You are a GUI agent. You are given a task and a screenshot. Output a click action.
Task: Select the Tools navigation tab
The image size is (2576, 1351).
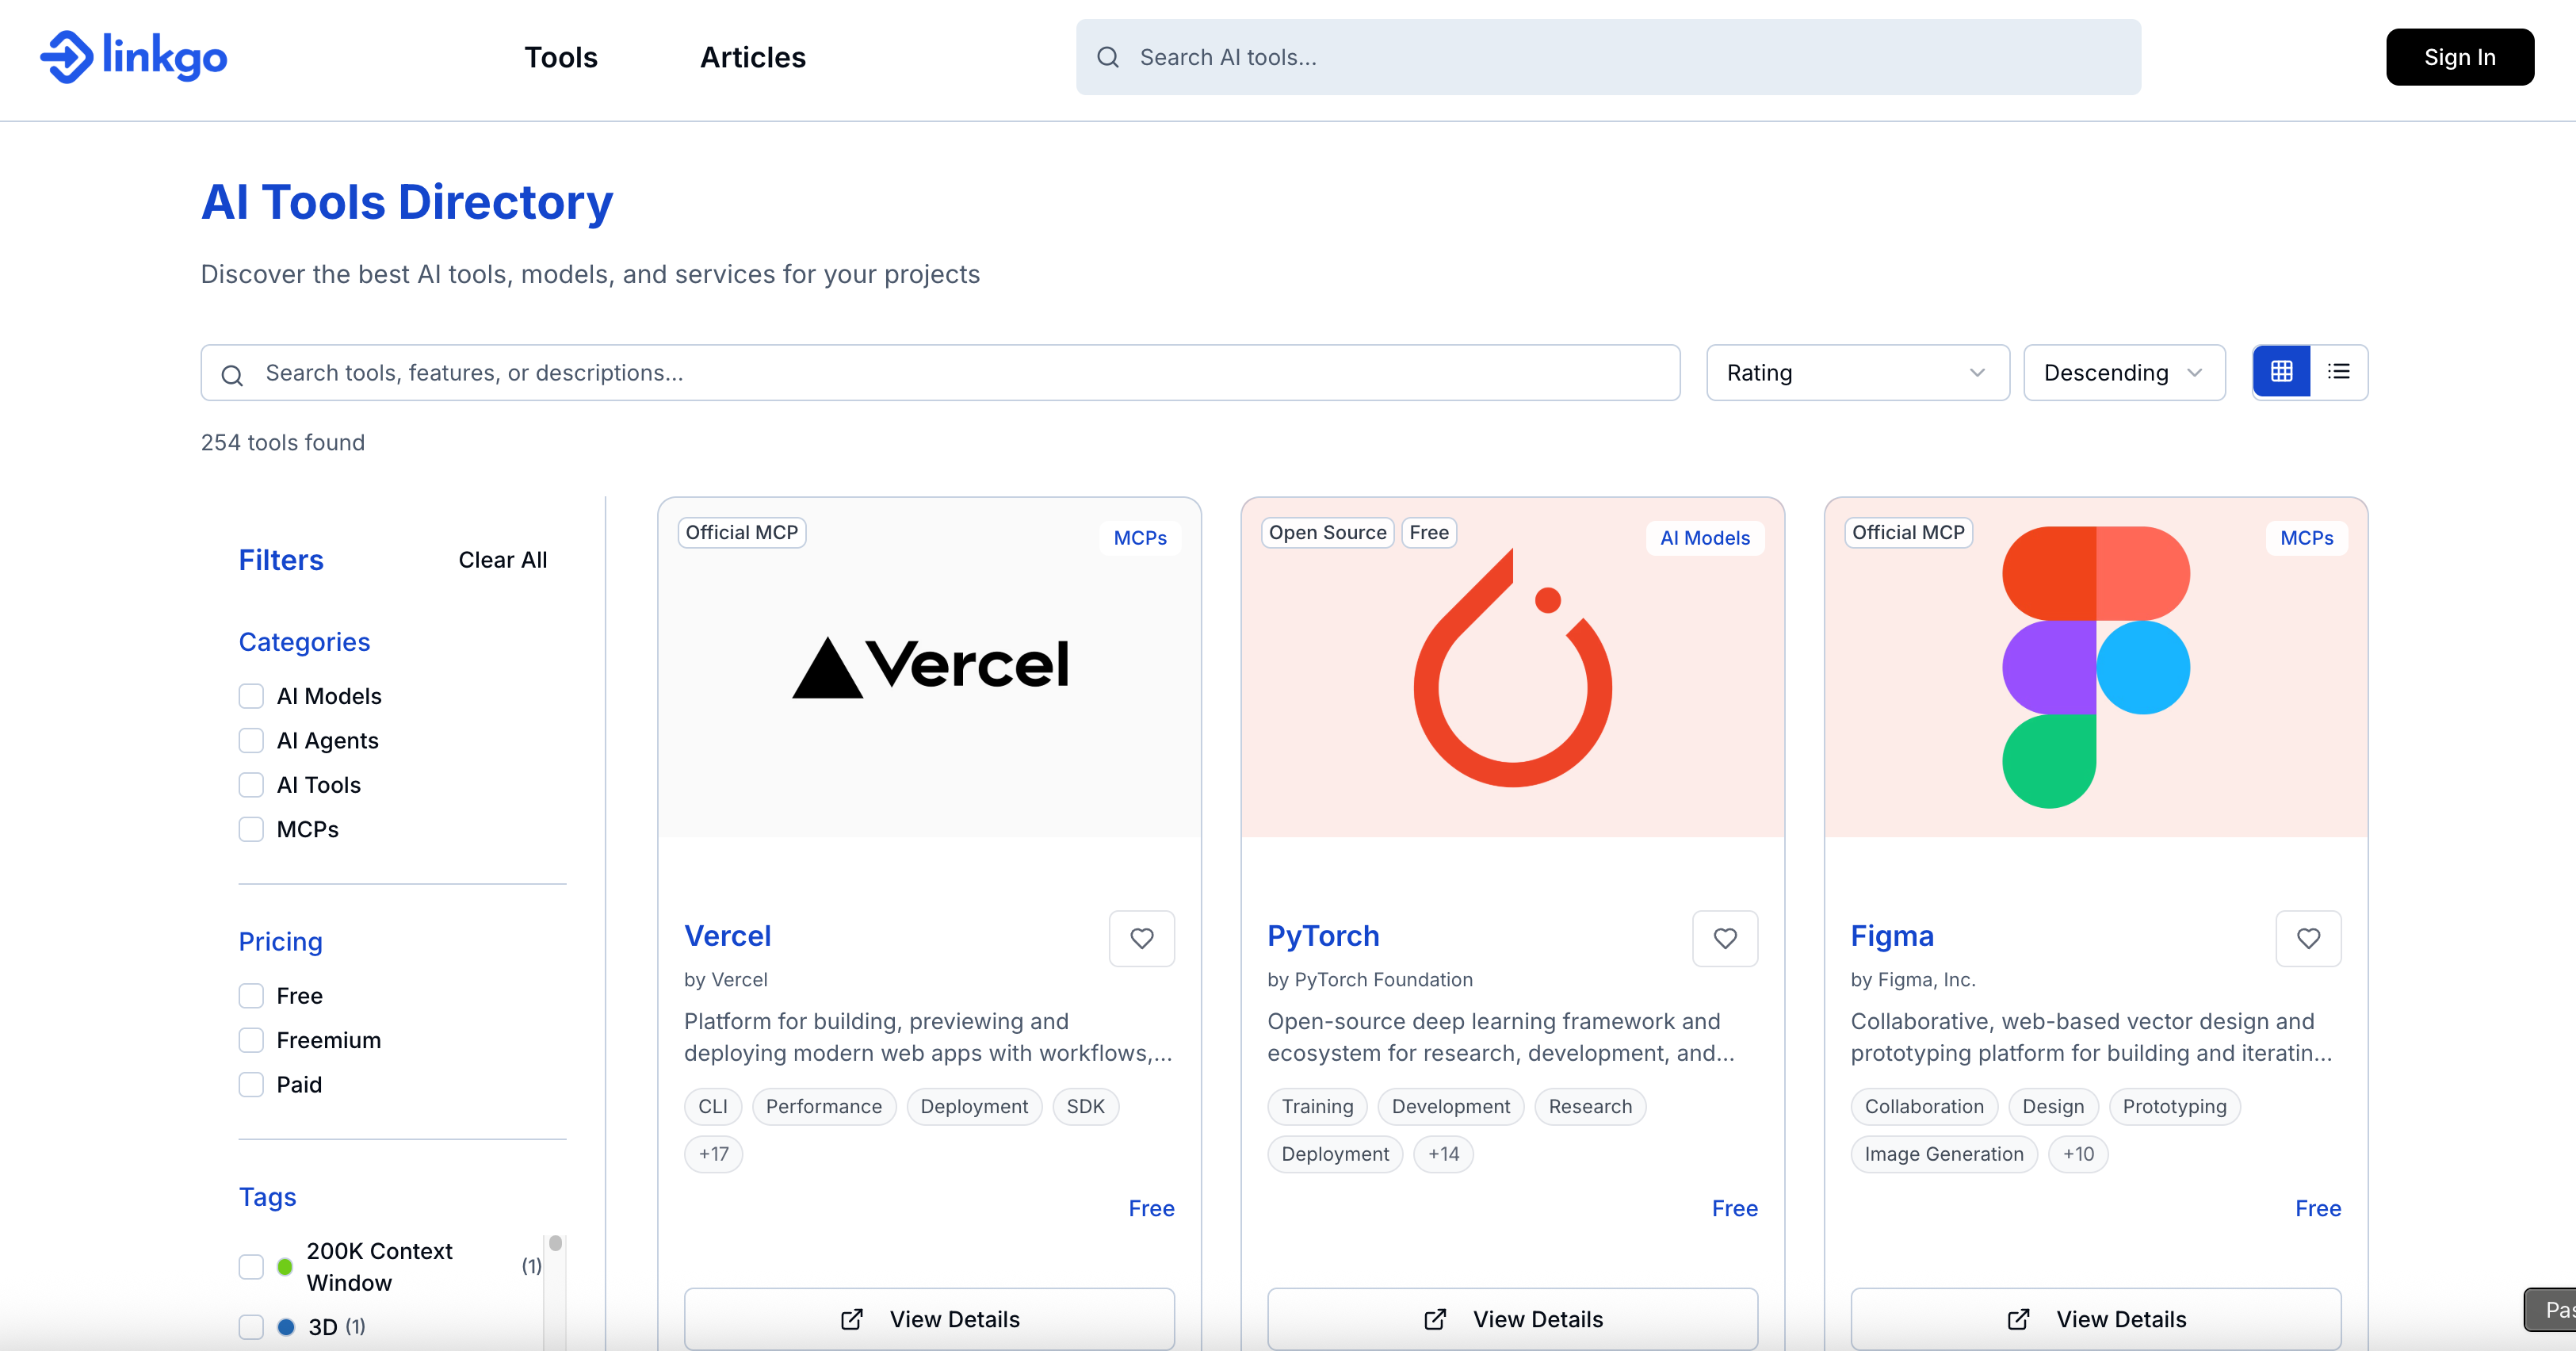[x=560, y=57]
